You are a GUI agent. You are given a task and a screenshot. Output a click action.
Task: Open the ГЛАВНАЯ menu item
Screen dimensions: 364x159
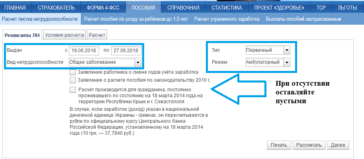coord(15,8)
